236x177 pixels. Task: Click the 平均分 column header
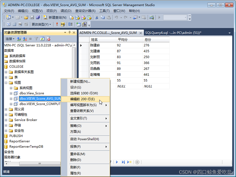point(129,40)
